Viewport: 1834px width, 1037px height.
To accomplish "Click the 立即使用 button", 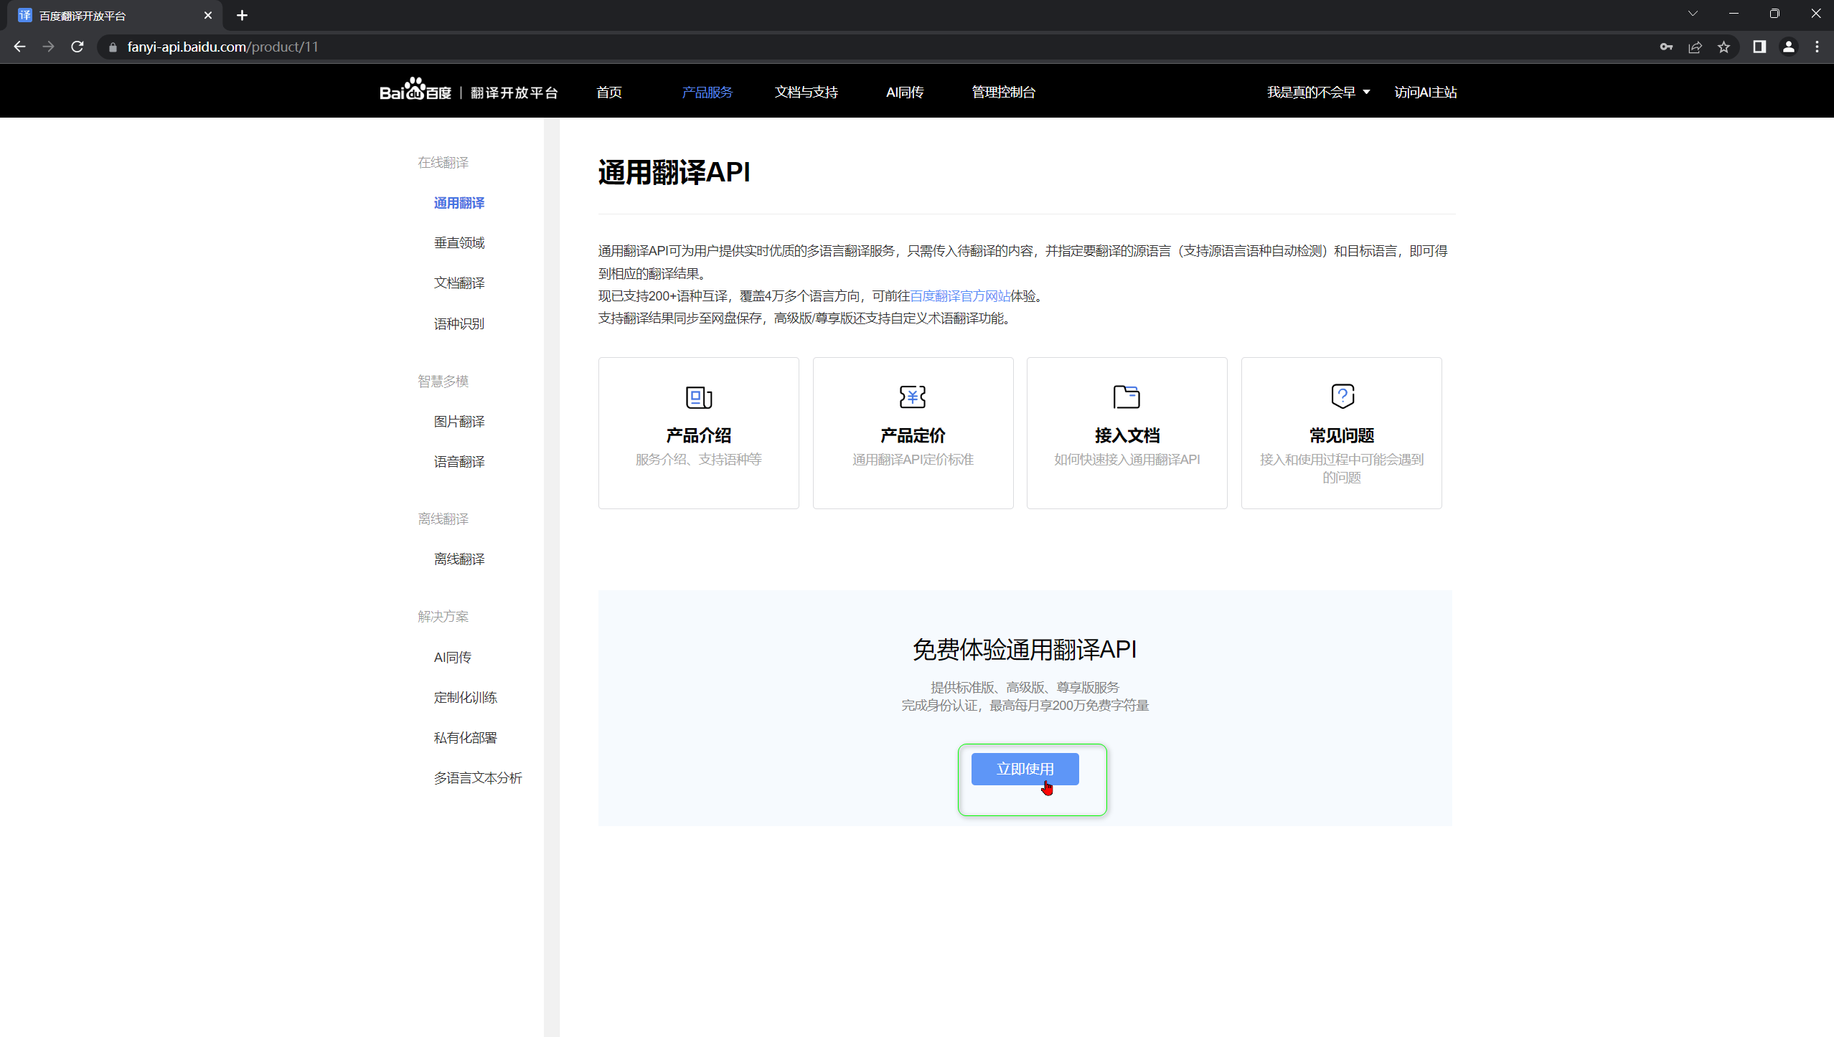I will tap(1025, 769).
